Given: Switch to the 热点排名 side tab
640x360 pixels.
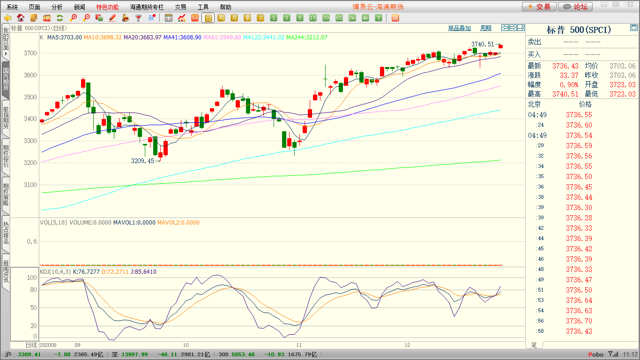Looking at the screenshot, I should click(6, 233).
